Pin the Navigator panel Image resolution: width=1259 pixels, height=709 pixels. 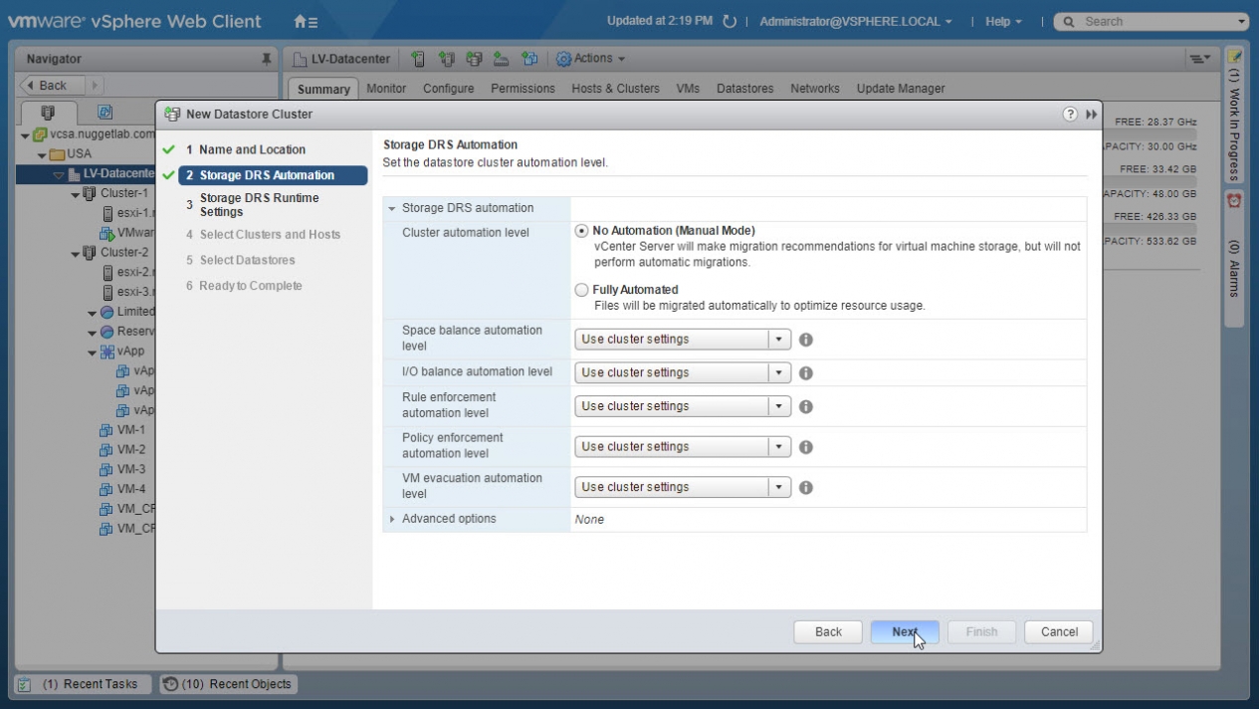point(266,59)
